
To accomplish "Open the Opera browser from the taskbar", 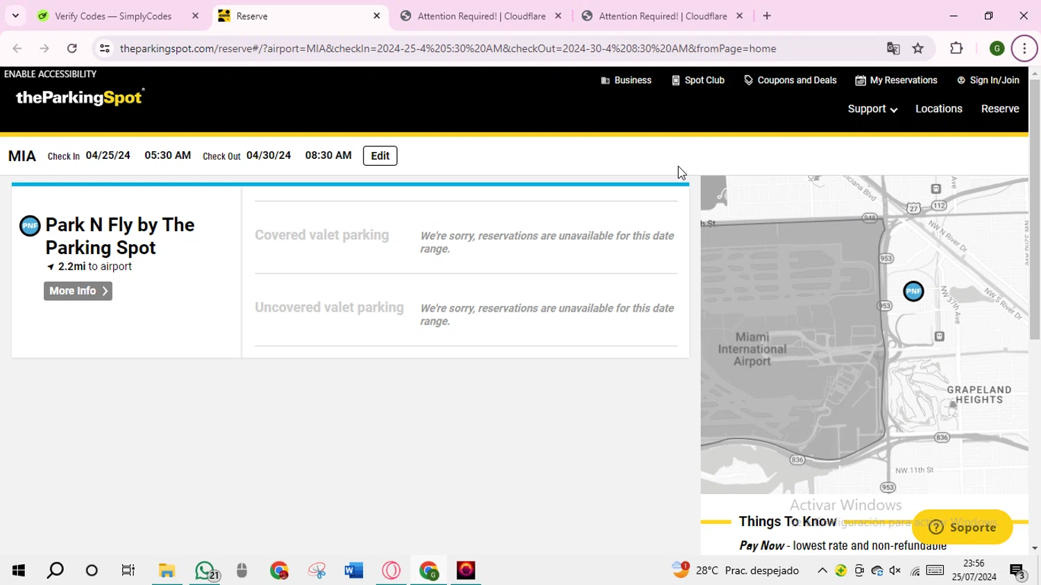I will point(391,570).
